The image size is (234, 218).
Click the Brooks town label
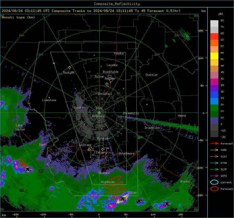(185, 181)
